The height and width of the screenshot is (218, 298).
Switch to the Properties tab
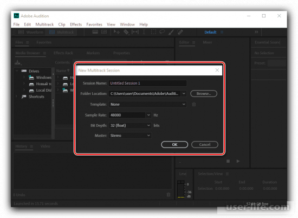pos(121,53)
